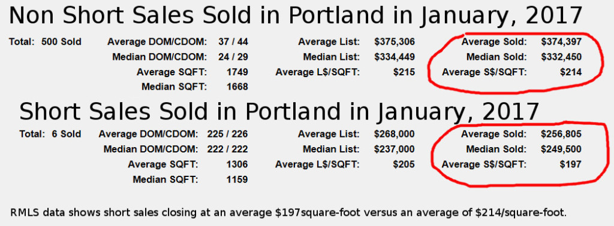614x226 pixels.
Task: Click the $268,000 Average List value
Action: 395,135
